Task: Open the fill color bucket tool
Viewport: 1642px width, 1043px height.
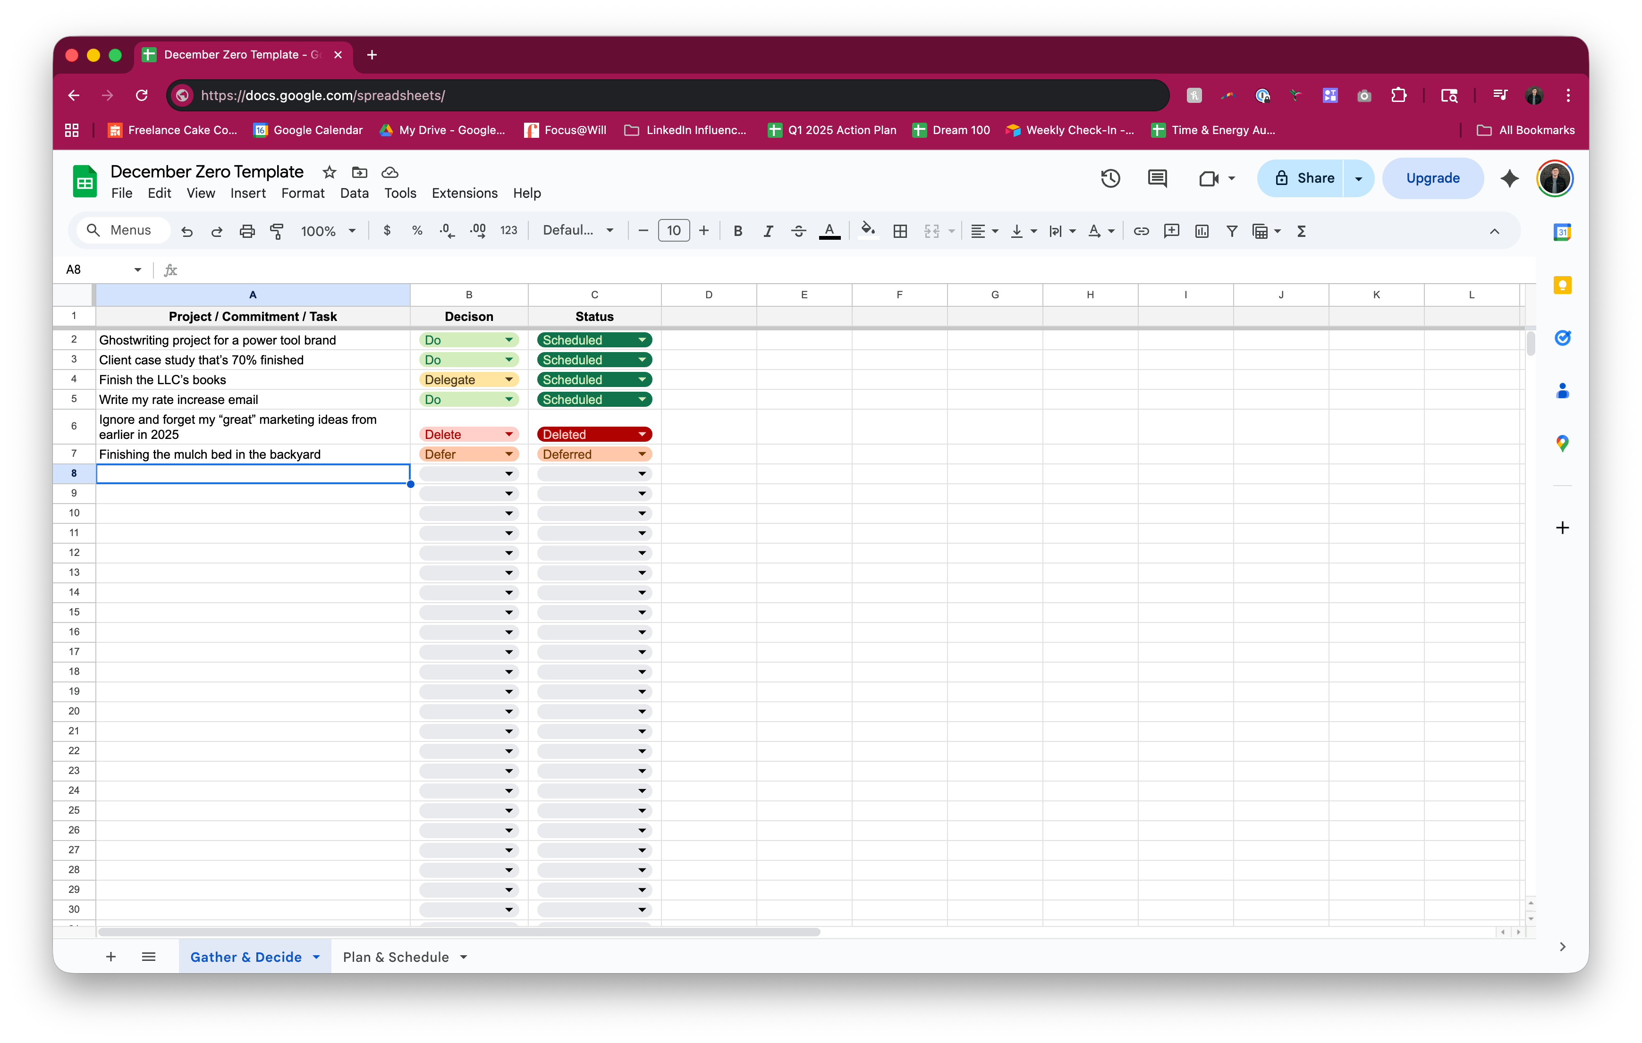Action: click(x=867, y=230)
